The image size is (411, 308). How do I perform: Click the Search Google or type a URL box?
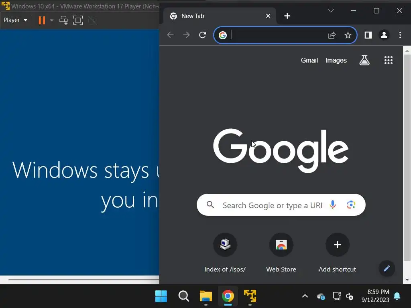pyautogui.click(x=281, y=205)
